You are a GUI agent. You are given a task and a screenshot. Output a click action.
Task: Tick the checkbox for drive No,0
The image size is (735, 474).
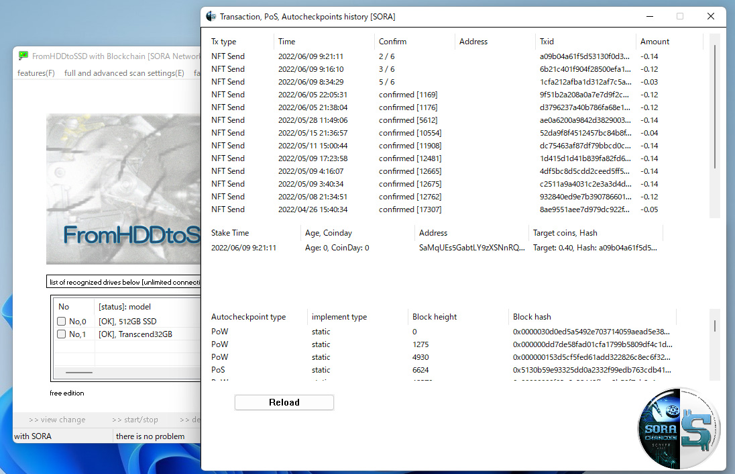pos(62,322)
